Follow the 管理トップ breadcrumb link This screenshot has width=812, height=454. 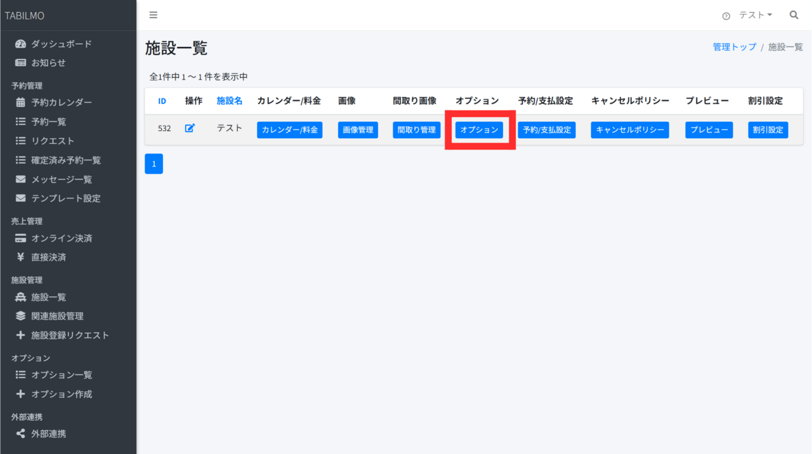pos(734,47)
